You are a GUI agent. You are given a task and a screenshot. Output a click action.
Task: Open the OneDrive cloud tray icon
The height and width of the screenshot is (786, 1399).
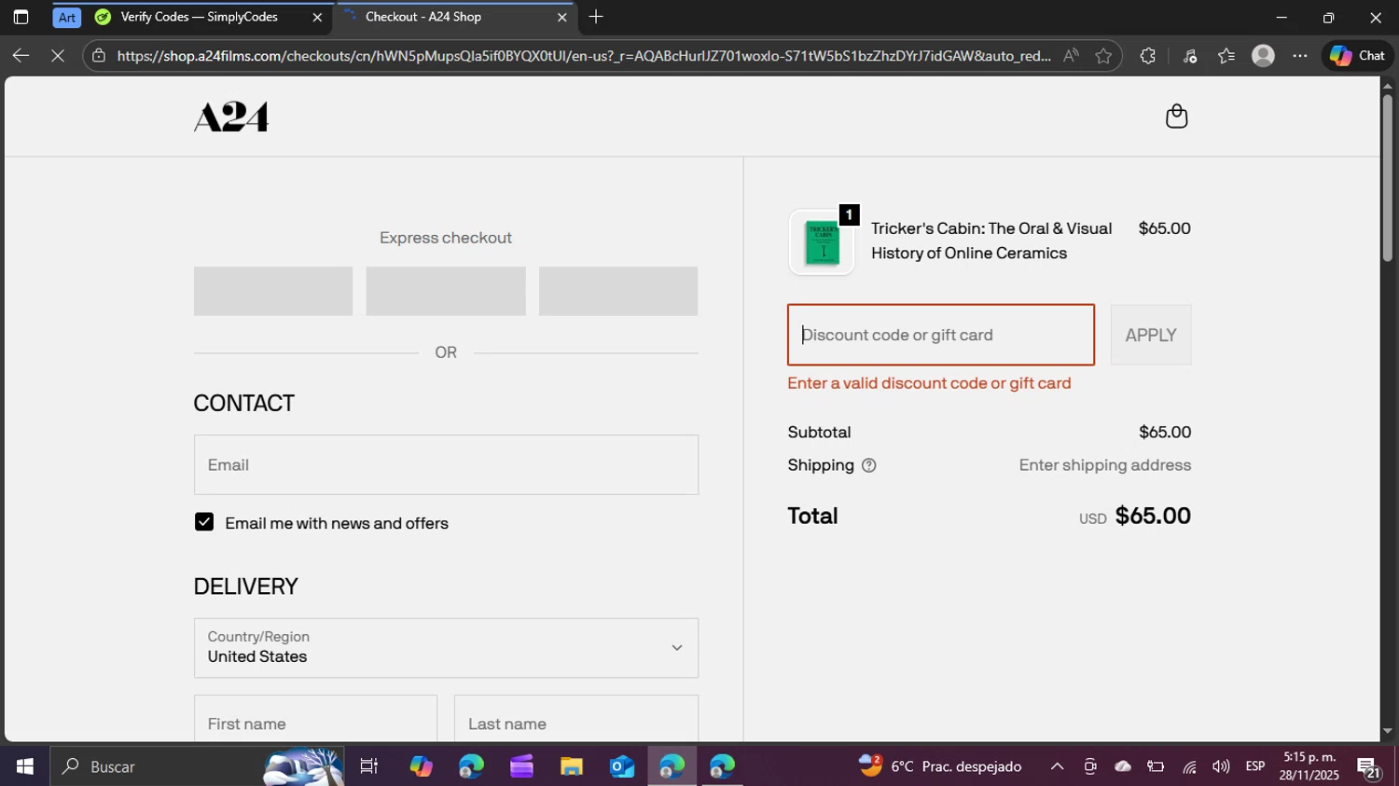tap(1123, 766)
